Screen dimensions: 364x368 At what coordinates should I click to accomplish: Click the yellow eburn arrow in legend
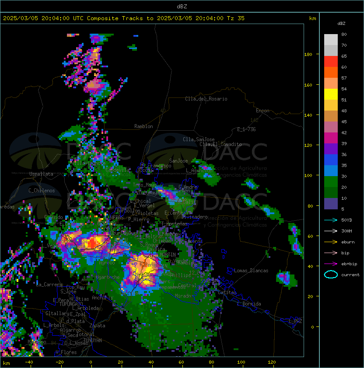[x=331, y=242]
